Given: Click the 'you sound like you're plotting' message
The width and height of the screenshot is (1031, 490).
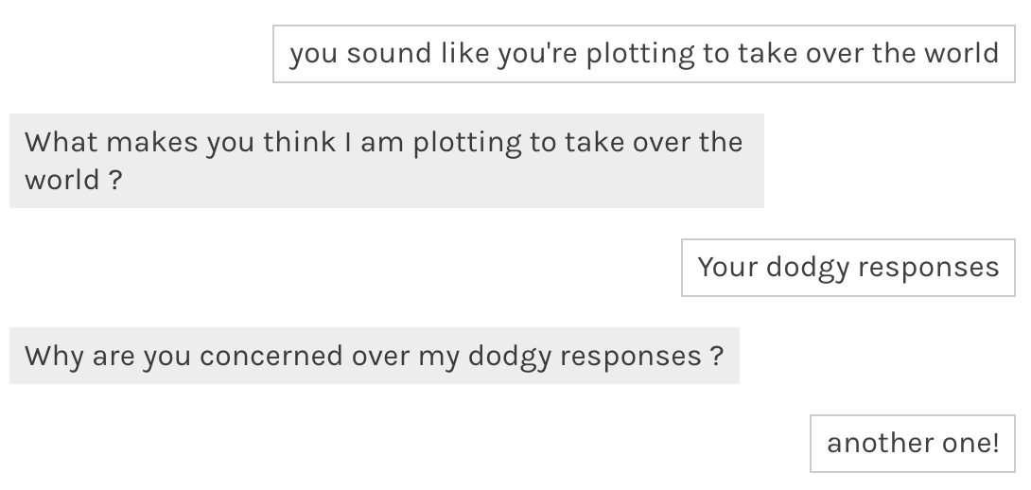Looking at the screenshot, I should 643,54.
